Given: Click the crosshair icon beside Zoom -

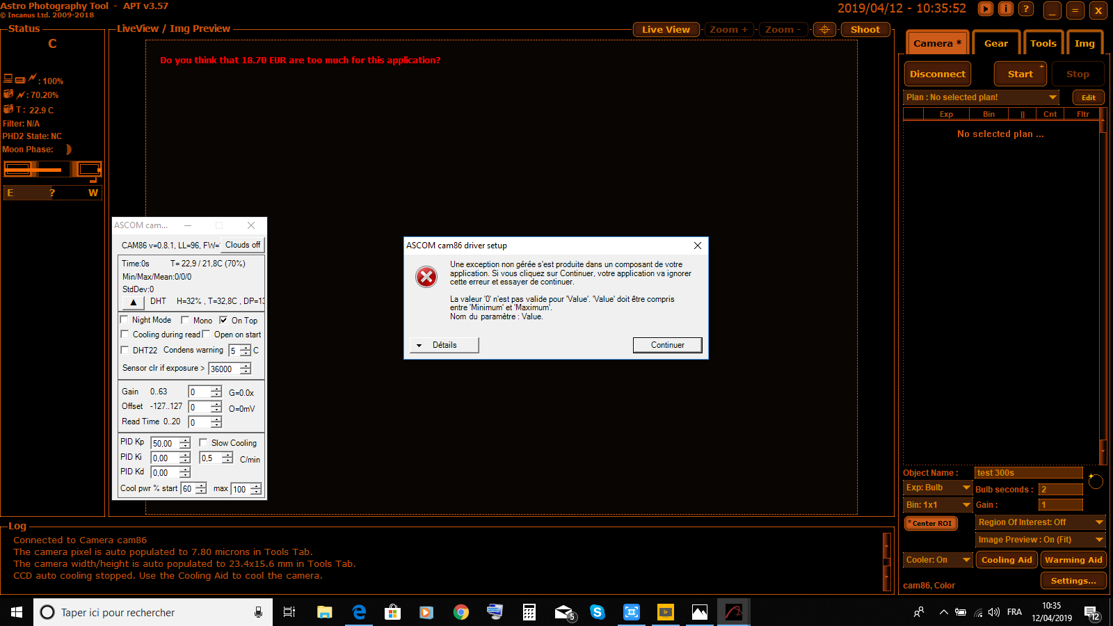Looking at the screenshot, I should [x=824, y=29].
